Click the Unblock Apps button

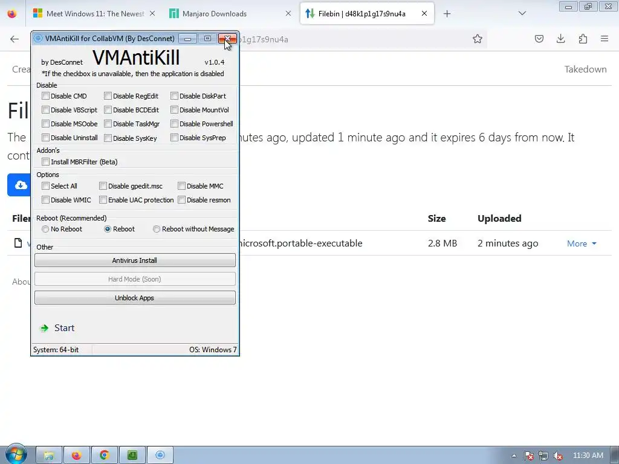[x=135, y=298]
